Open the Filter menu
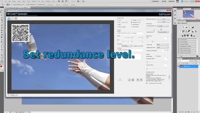This screenshot has width=200, height=113. click(x=29, y=1)
